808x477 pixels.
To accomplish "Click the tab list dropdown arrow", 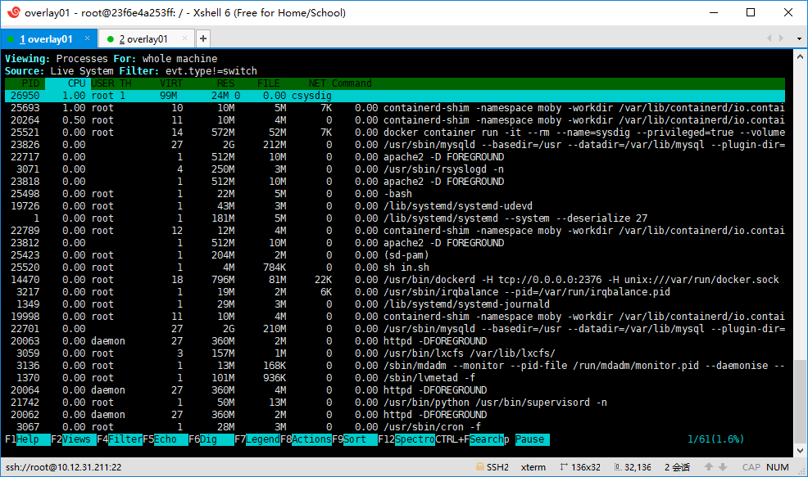I will [x=799, y=38].
